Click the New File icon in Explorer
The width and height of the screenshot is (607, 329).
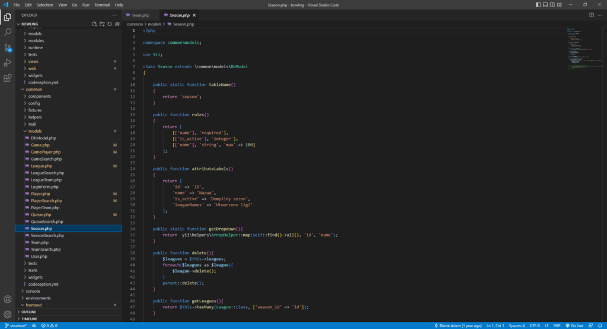pyautogui.click(x=94, y=24)
